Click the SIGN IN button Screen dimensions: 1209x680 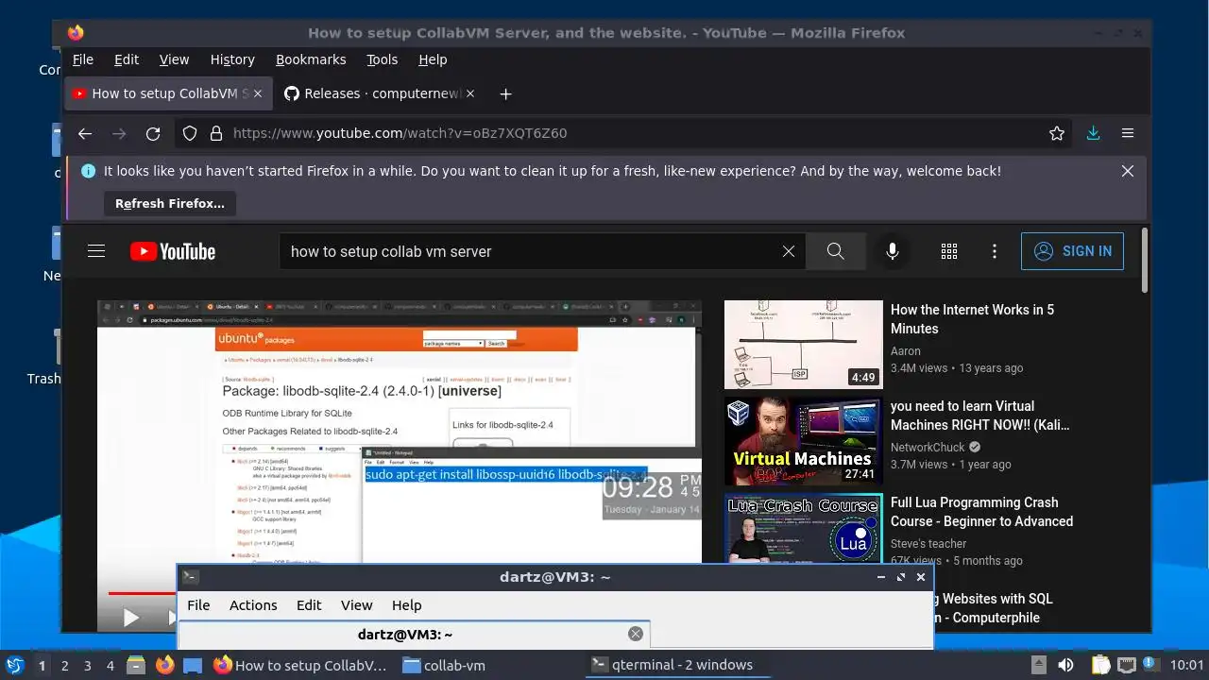tap(1072, 251)
